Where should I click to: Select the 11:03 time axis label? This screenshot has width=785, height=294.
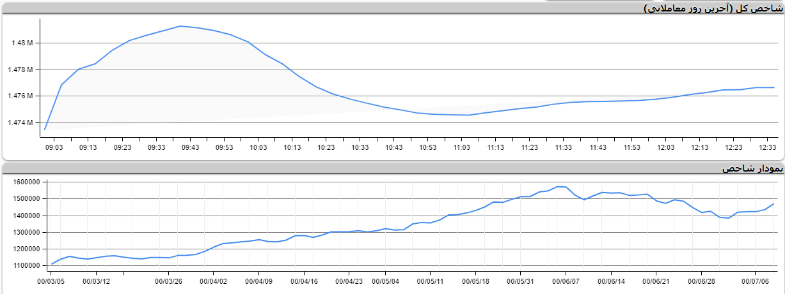point(462,147)
